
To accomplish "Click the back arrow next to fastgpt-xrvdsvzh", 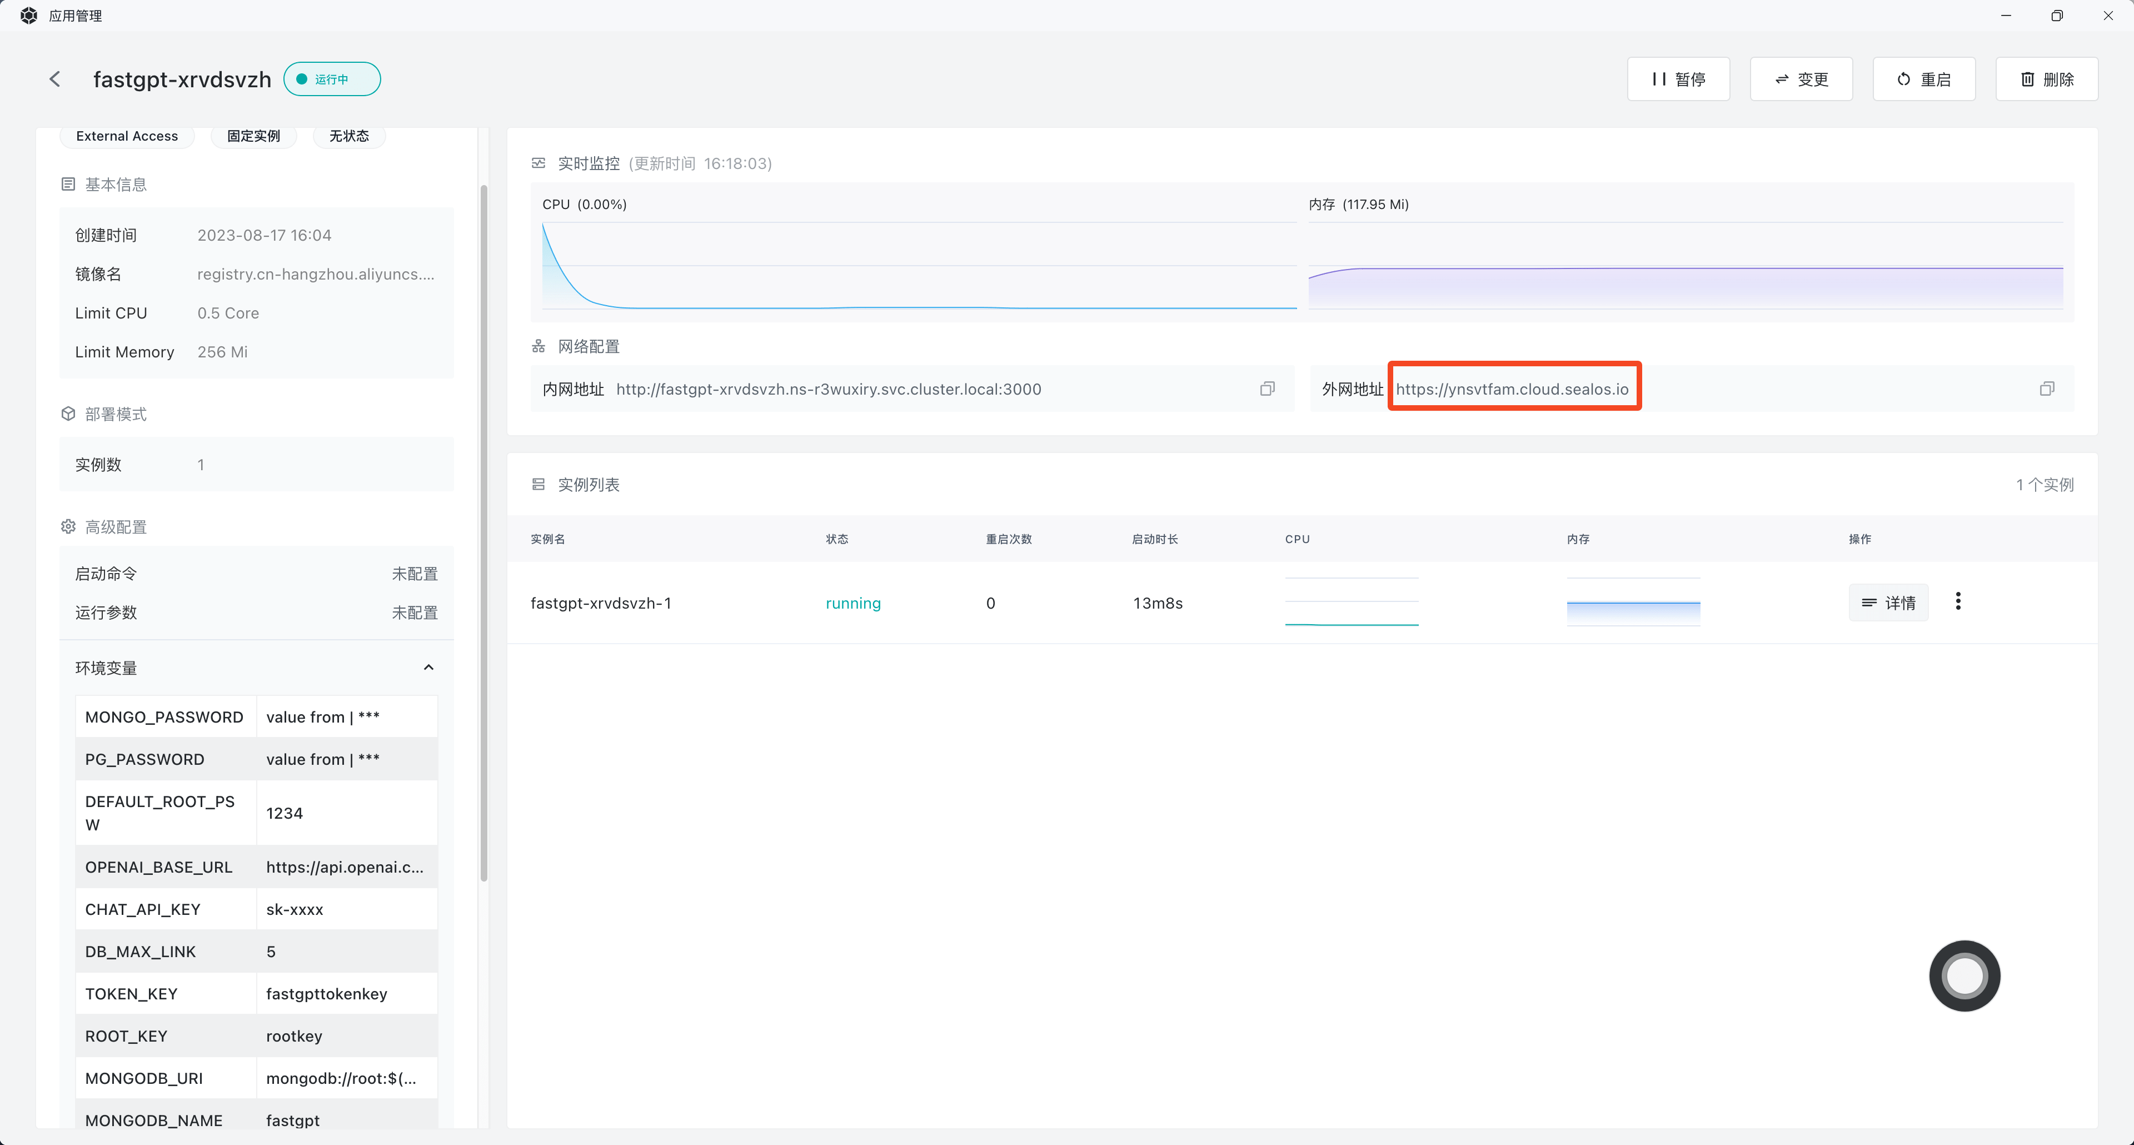I will (x=54, y=79).
